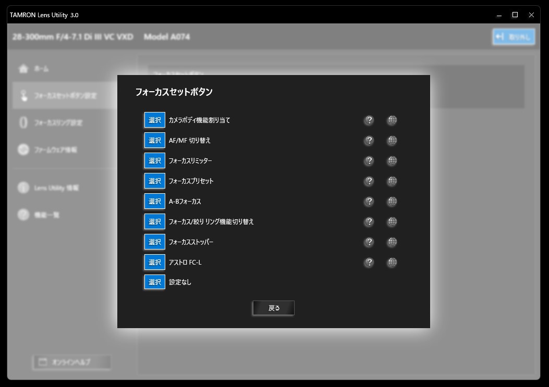The image size is (549, 387).
Task: Select the フォーカスプリセット option
Action: pos(155,181)
